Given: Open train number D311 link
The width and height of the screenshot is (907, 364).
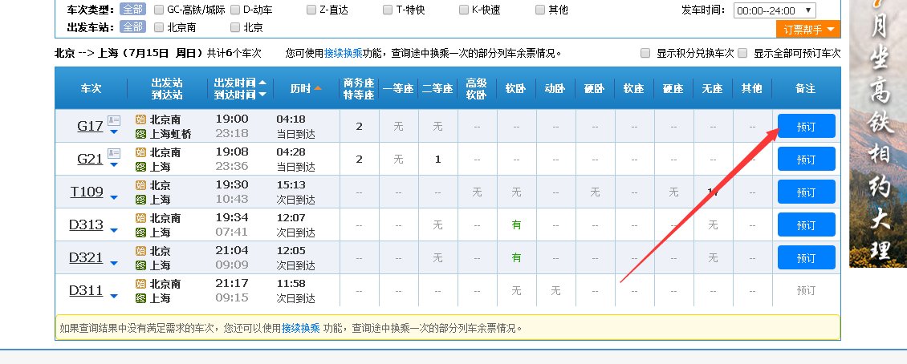Looking at the screenshot, I should pyautogui.click(x=86, y=290).
